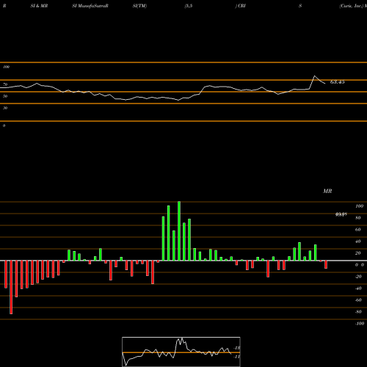Screen dimensions: 367x367
Task: Click the MR axis label 40
Action: coord(358,241)
